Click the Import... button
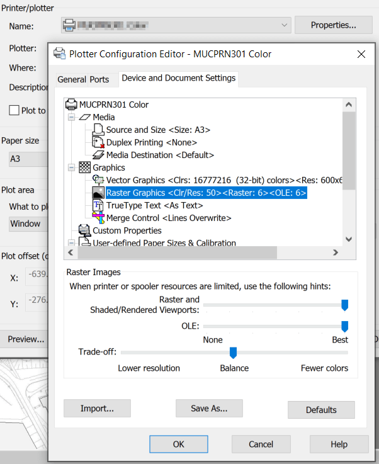Viewport: 379px width, 464px height. [x=97, y=409]
